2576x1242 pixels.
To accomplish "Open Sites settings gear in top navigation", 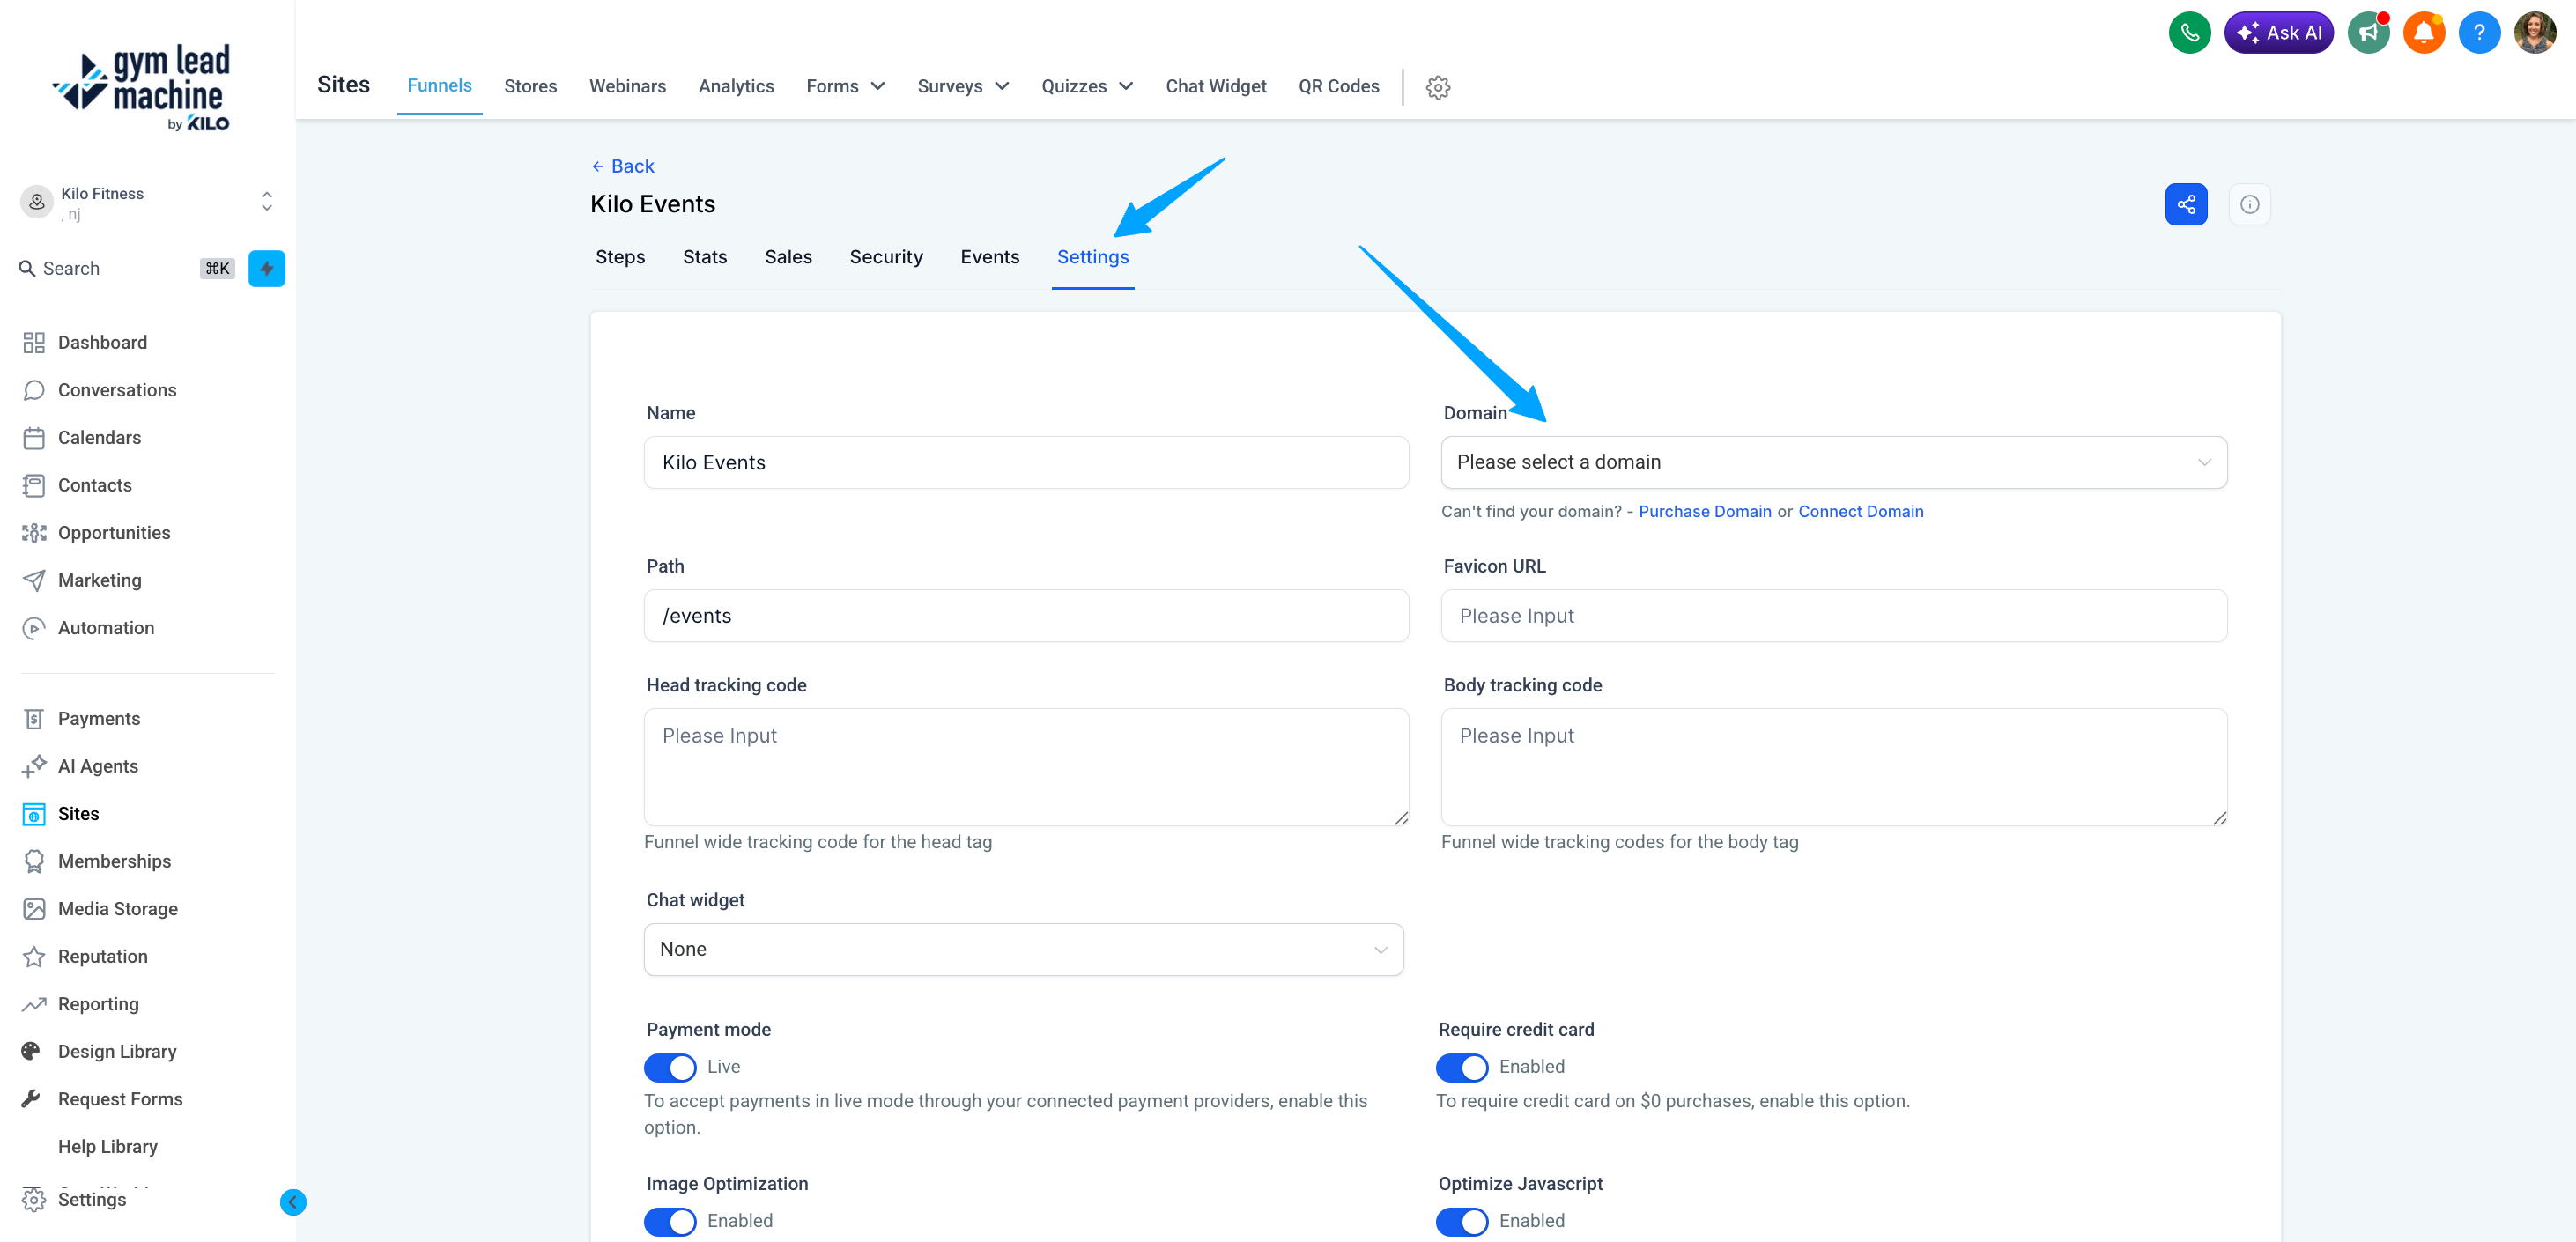I will click(1437, 87).
